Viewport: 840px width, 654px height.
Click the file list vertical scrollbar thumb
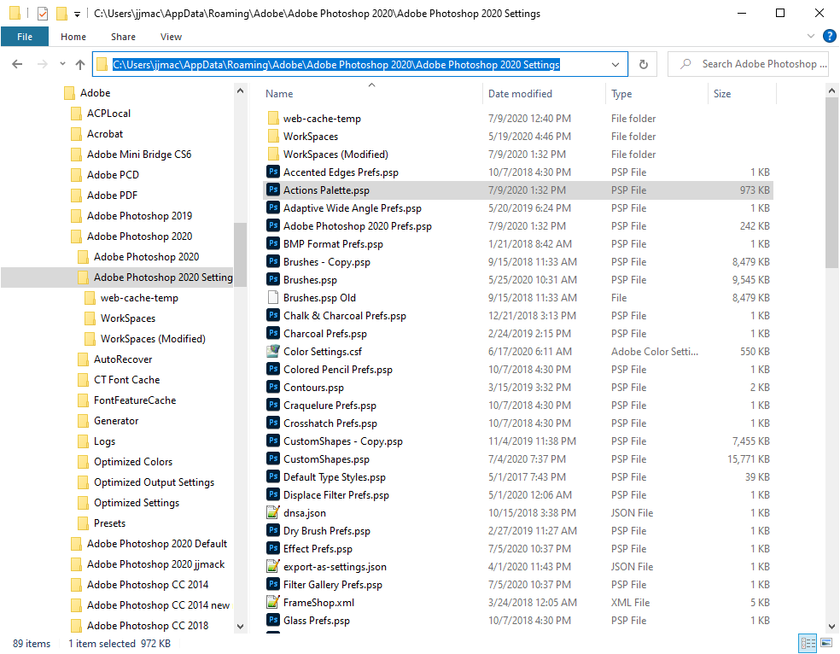coord(831,182)
